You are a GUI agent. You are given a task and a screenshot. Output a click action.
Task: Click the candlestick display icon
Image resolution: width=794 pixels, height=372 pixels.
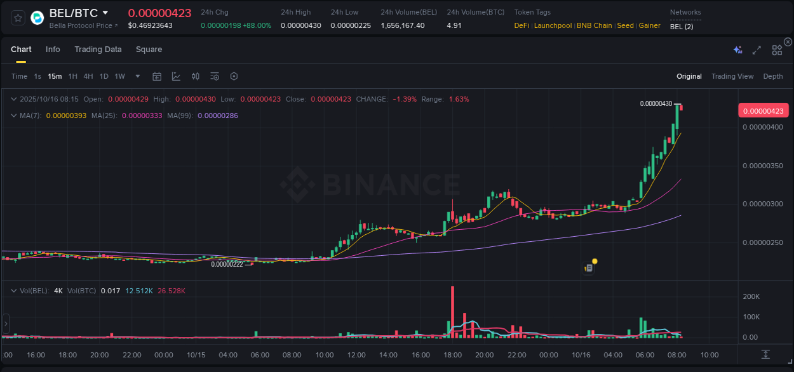[195, 76]
